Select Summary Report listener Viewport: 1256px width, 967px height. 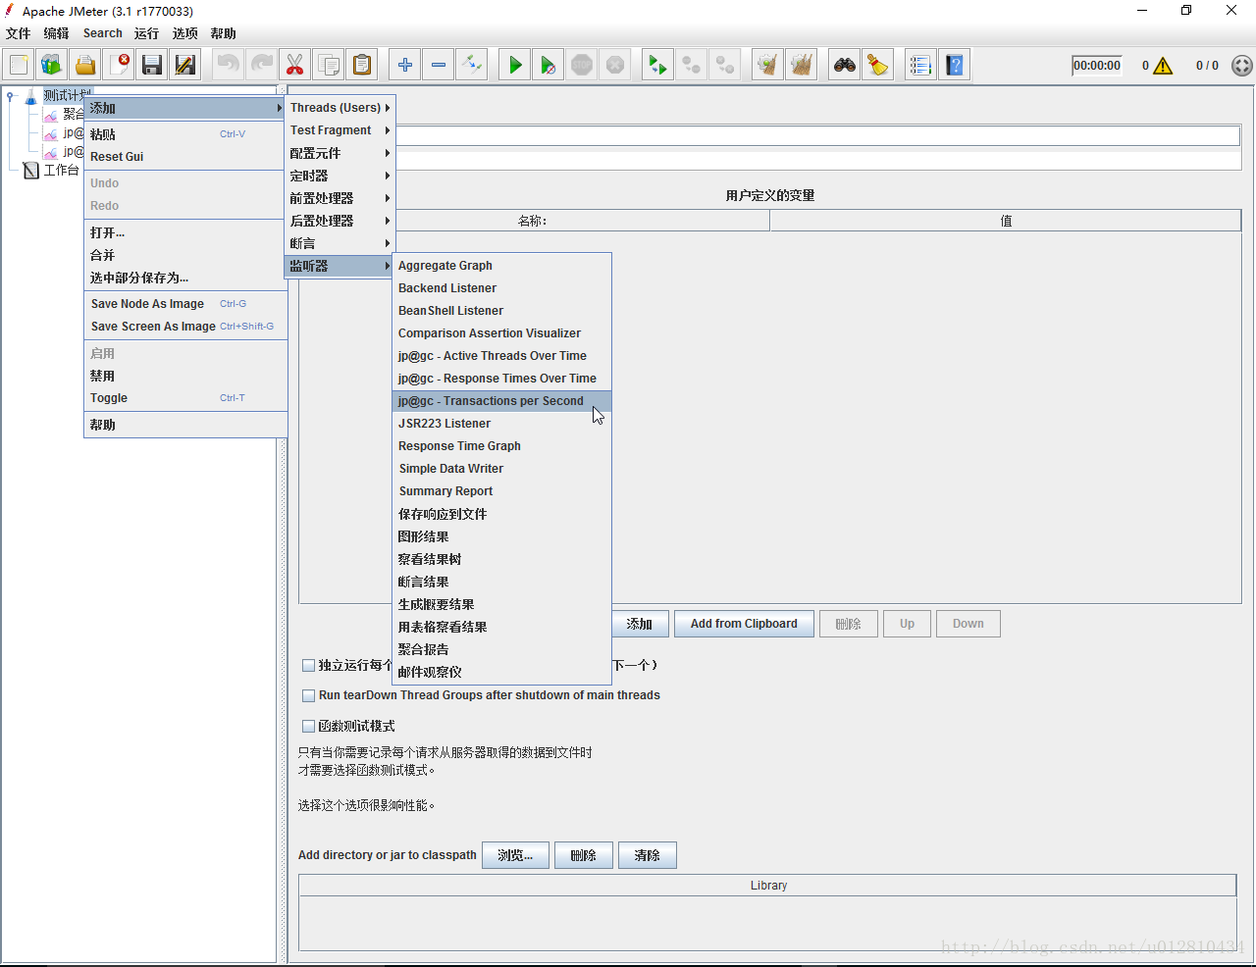501,491
